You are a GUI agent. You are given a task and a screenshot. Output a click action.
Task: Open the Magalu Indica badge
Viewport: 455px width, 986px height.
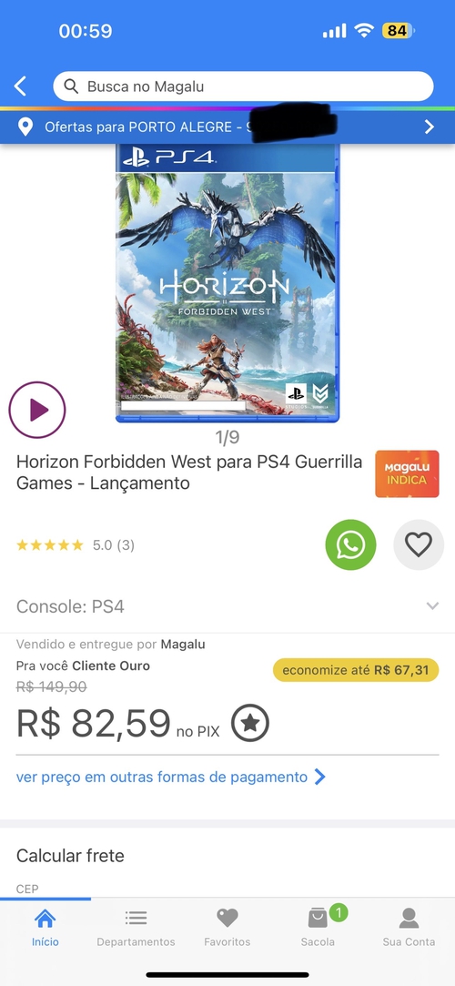[x=408, y=473]
